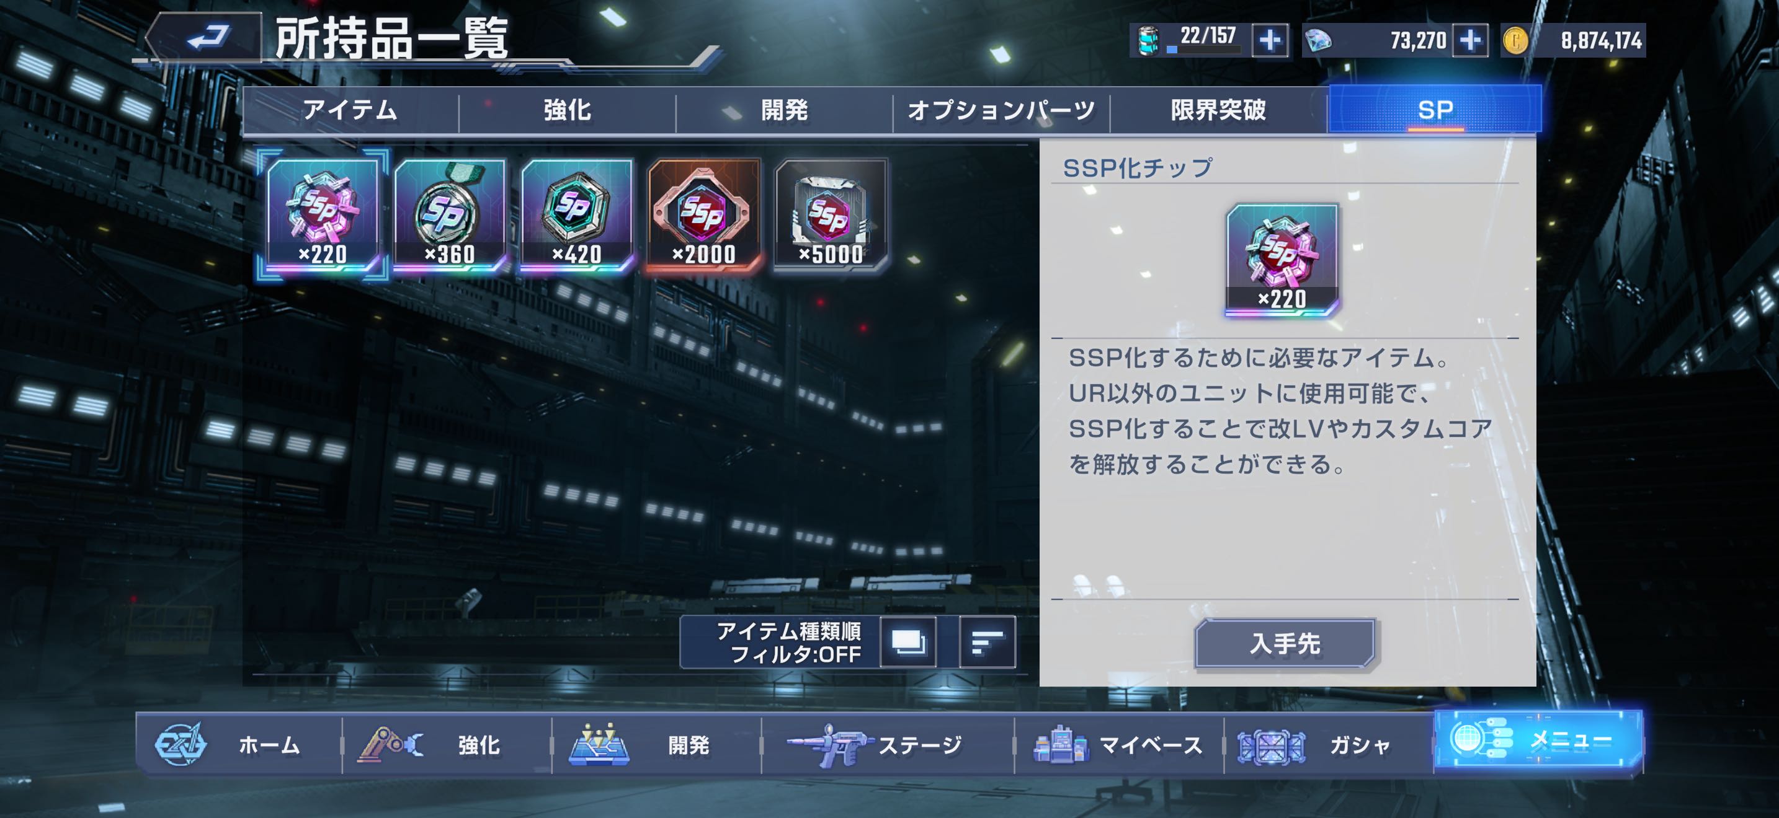This screenshot has height=818, width=1779.
Task: Go back using the return arrow icon
Action: [x=205, y=37]
